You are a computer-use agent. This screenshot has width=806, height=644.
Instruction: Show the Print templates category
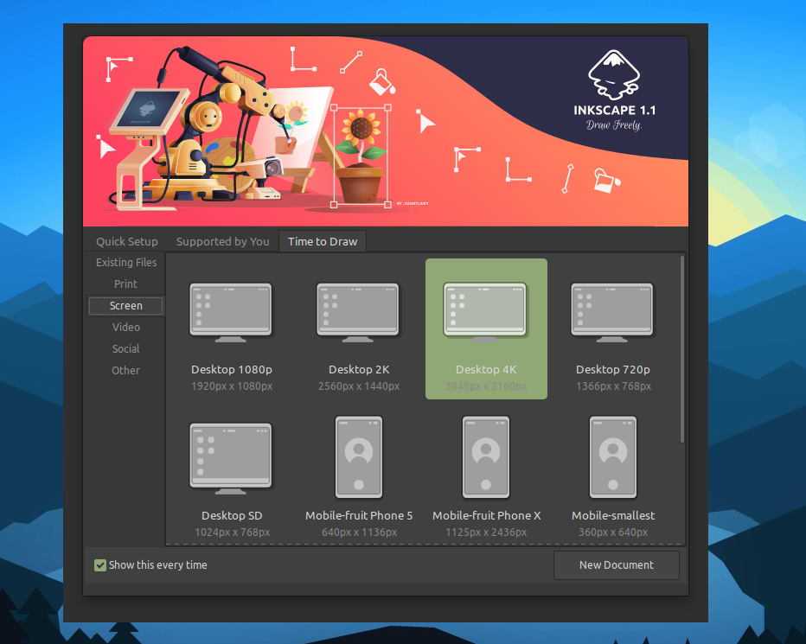tap(126, 284)
